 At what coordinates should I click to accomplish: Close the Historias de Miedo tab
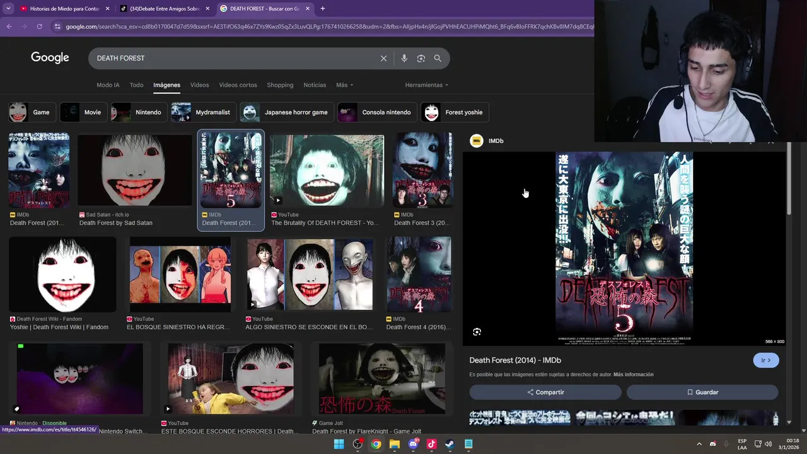(x=107, y=9)
